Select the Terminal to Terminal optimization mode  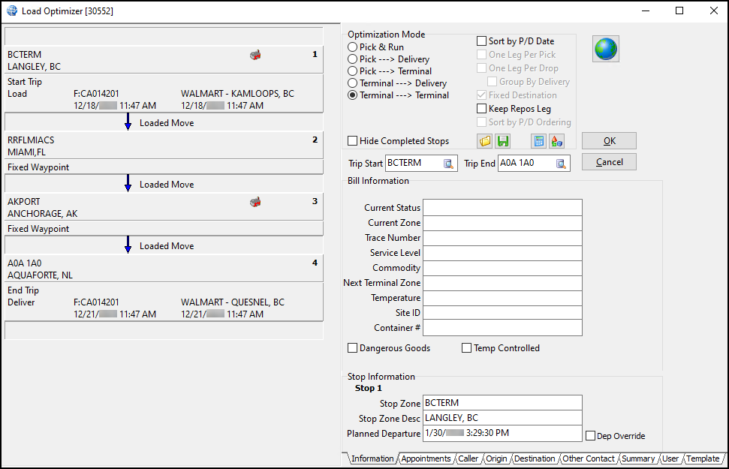352,95
